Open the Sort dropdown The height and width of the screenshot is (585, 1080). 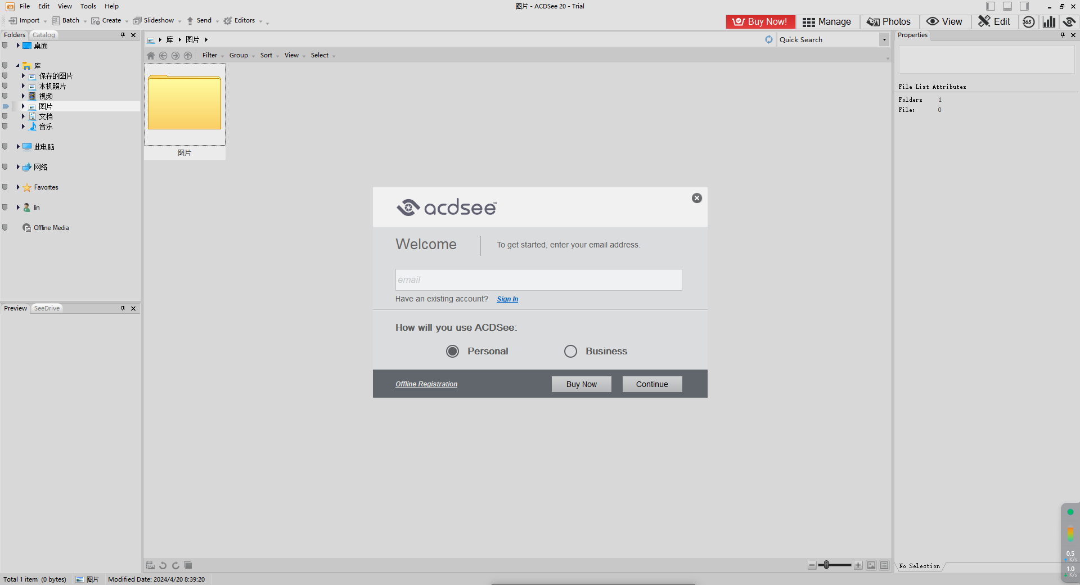pyautogui.click(x=269, y=56)
